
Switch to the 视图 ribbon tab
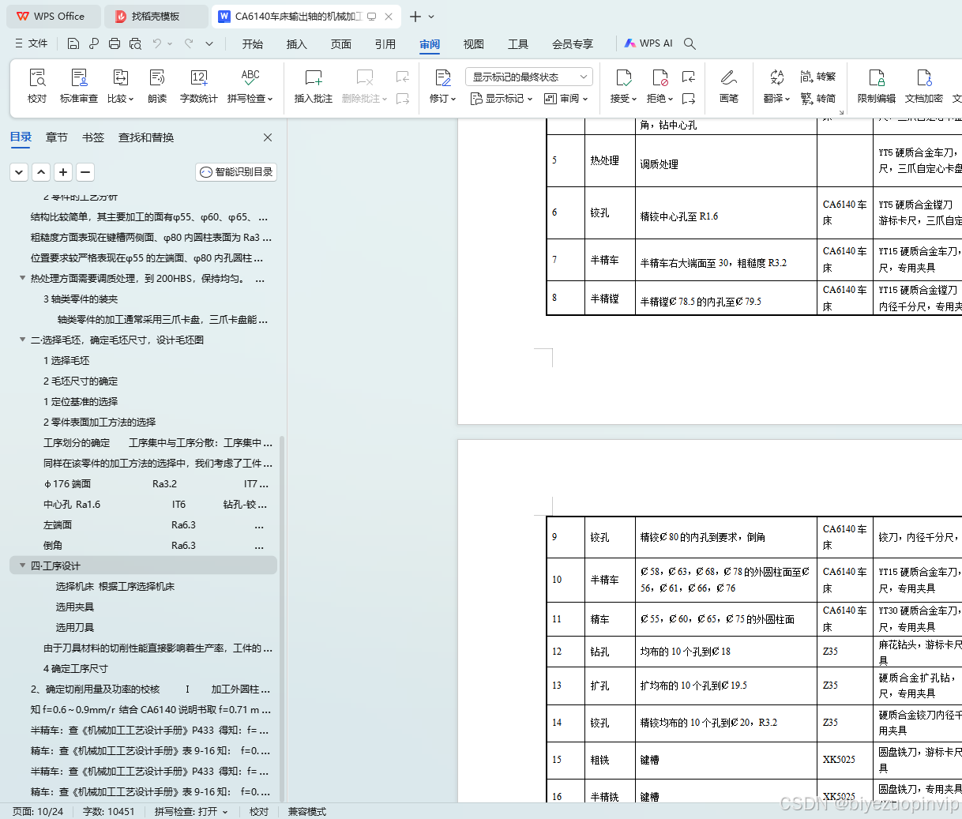tap(474, 44)
